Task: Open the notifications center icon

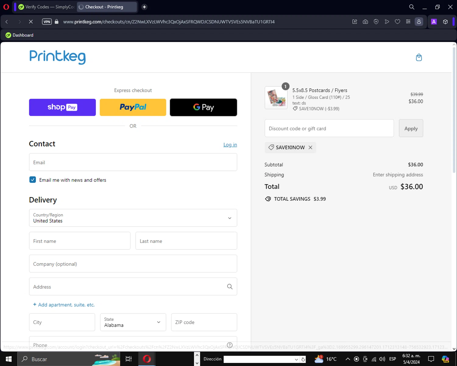Action: [x=431, y=359]
